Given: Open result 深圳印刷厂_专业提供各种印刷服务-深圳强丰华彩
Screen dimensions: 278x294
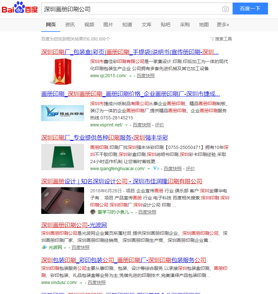Looking at the screenshot, I should click(x=105, y=138).
